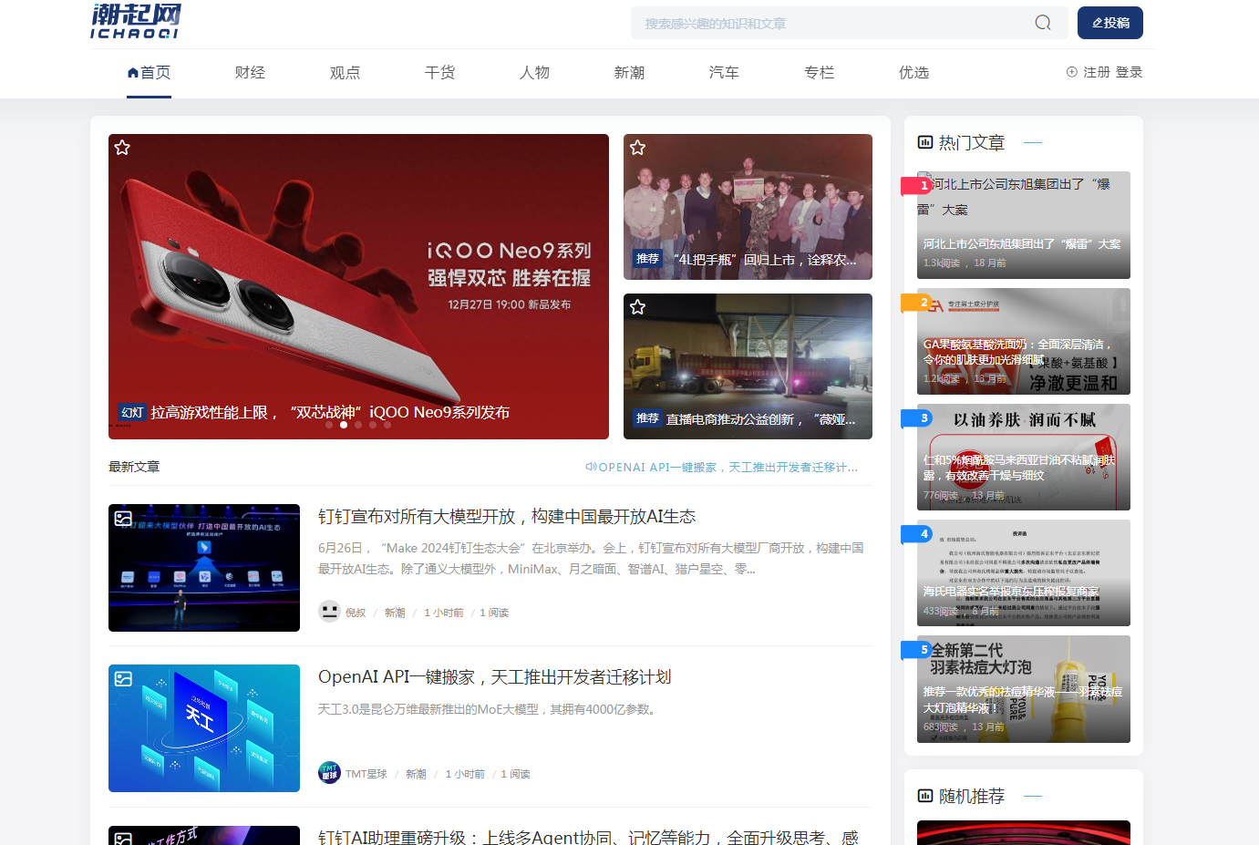This screenshot has height=845, width=1259.
Task: Select the third carousel indicator dot
Action: click(358, 425)
